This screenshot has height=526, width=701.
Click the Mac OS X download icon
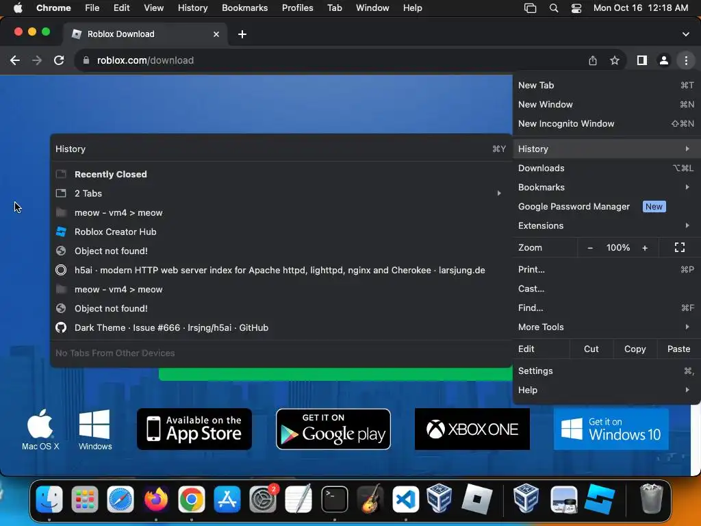[x=40, y=429]
